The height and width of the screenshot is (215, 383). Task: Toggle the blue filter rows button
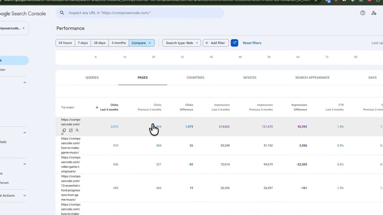pos(234,43)
